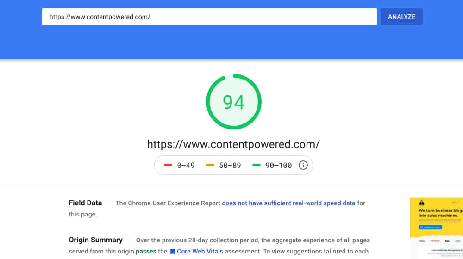This screenshot has width=463, height=259.
Task: Select the Field Data heading
Action: pyautogui.click(x=85, y=203)
